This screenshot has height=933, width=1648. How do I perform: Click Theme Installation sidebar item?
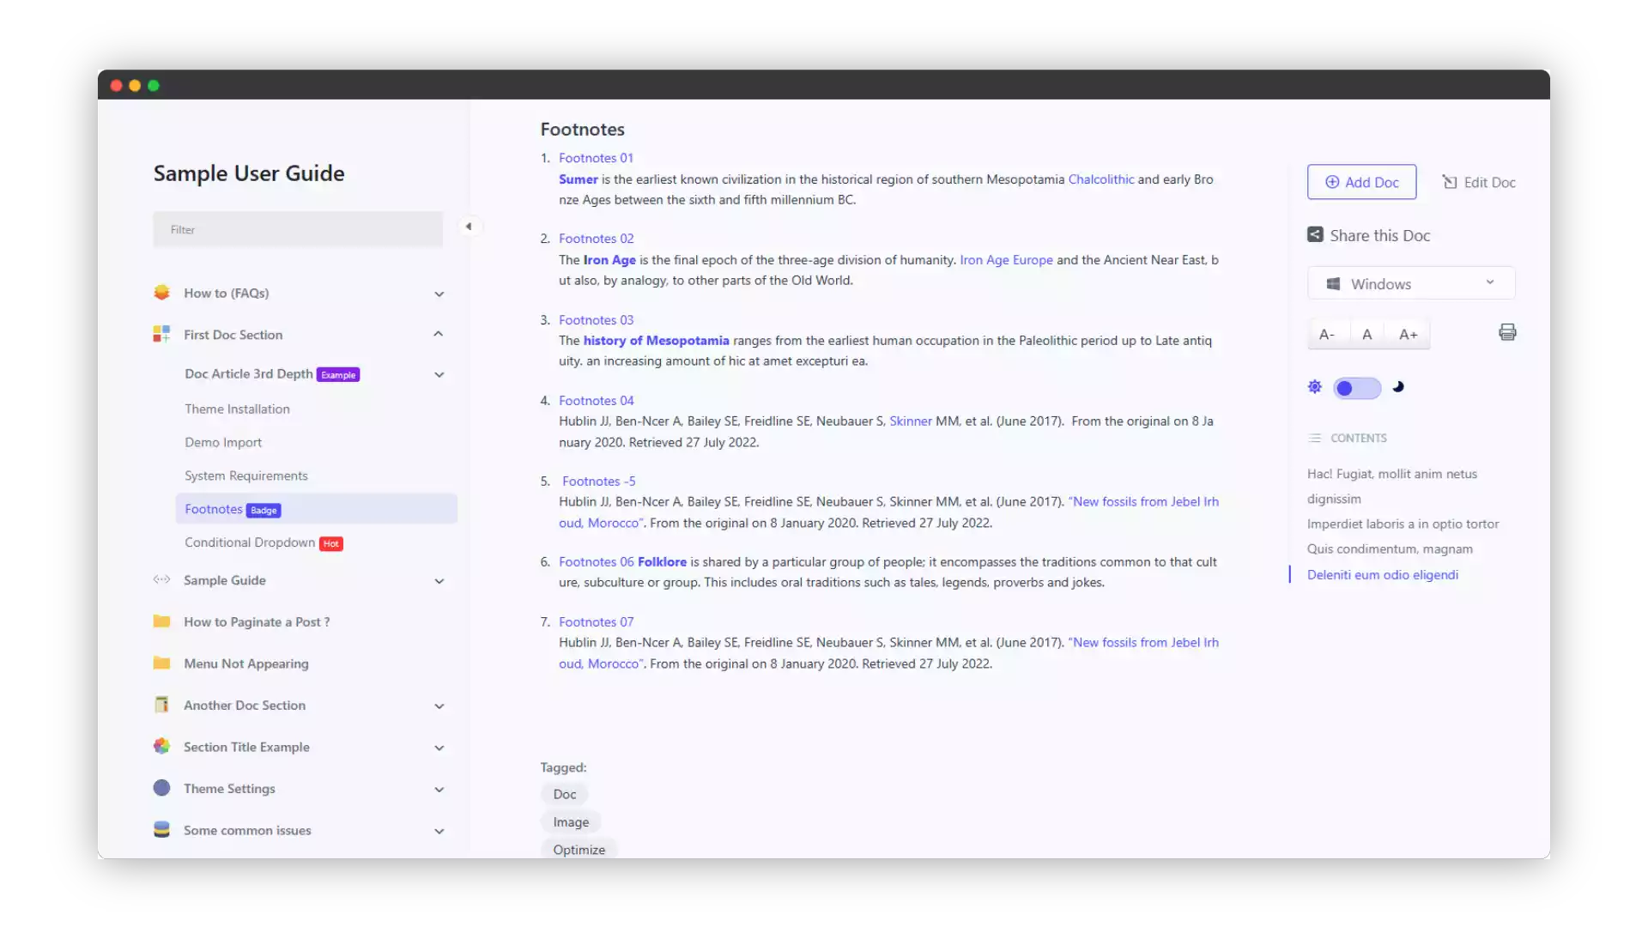coord(237,408)
